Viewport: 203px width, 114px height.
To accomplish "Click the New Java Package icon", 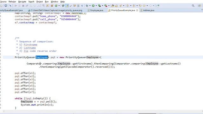I will (x=52, y=6).
